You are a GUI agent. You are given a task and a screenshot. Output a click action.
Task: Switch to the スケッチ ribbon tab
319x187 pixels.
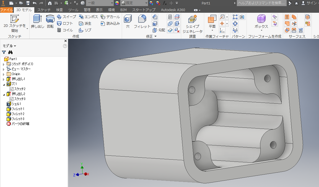44,10
